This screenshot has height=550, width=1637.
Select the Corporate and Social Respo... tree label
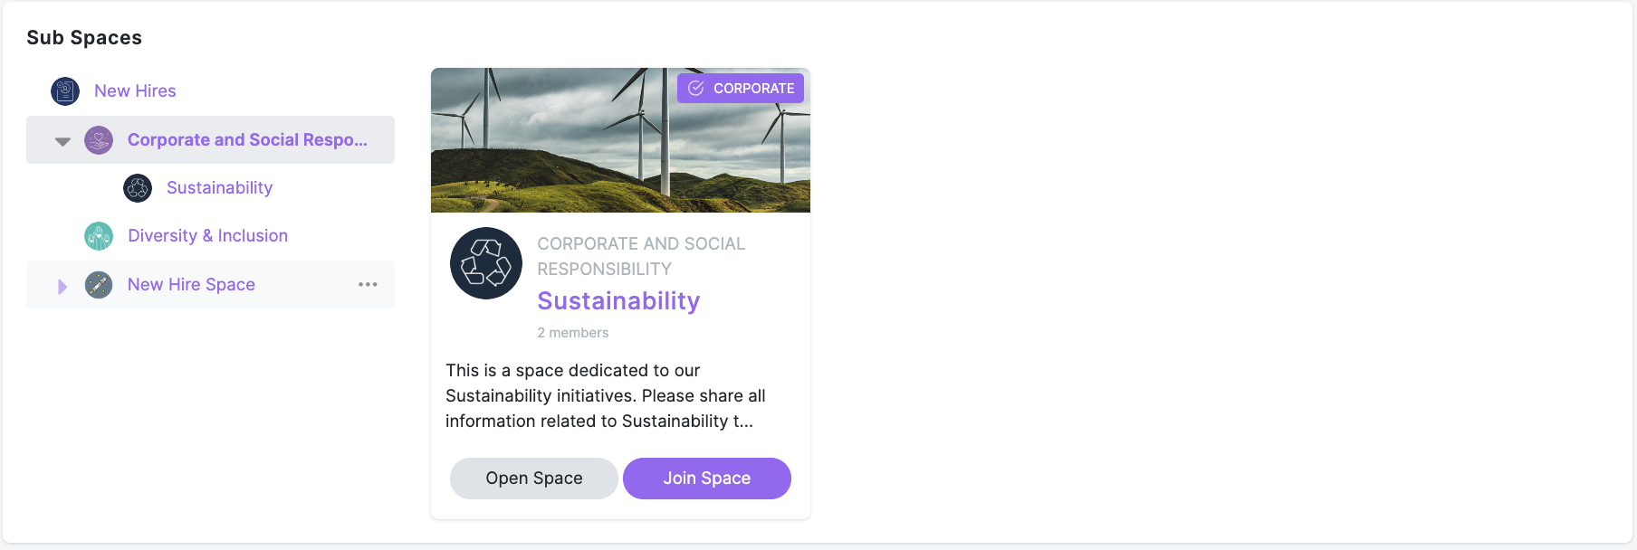coord(247,140)
